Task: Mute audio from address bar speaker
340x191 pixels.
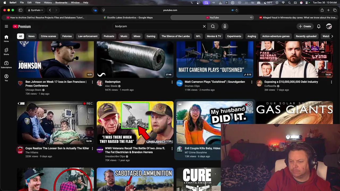Action: 233,10
